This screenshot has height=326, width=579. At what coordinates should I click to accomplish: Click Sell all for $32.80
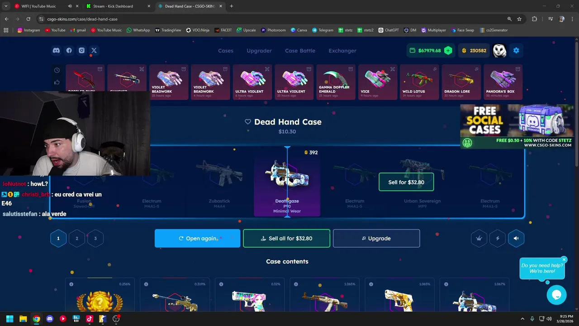point(287,238)
